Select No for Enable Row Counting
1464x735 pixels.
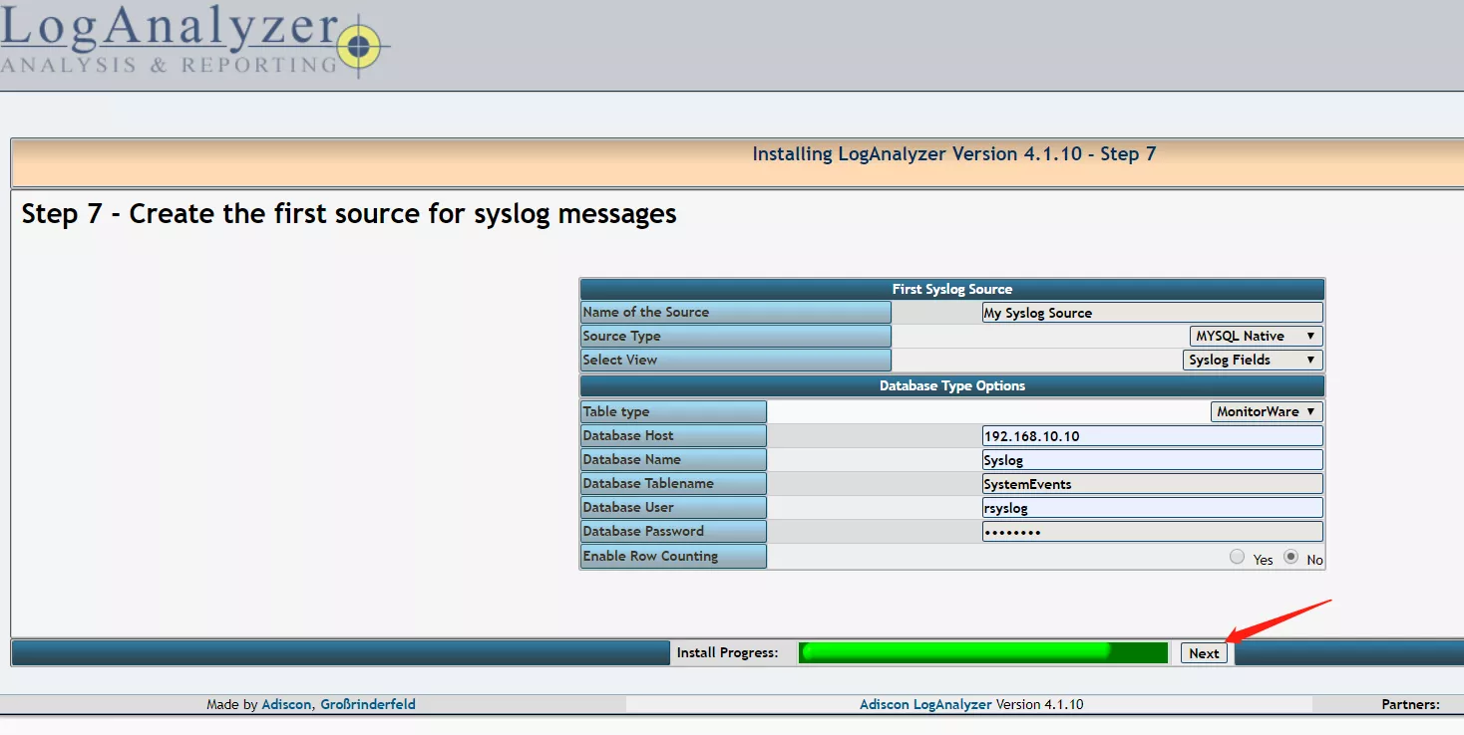pos(1291,557)
